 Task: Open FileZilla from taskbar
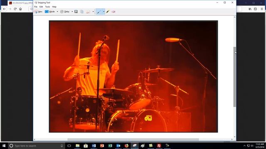point(159,146)
